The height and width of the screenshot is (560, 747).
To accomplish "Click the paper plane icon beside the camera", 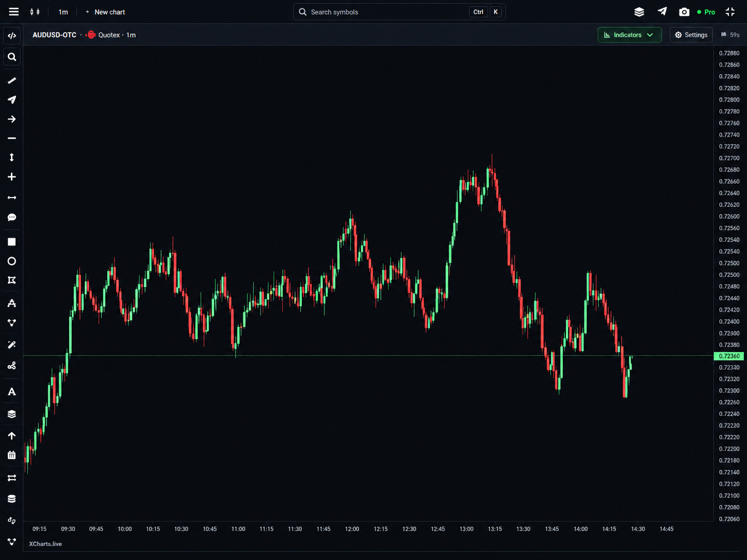I will coord(662,11).
